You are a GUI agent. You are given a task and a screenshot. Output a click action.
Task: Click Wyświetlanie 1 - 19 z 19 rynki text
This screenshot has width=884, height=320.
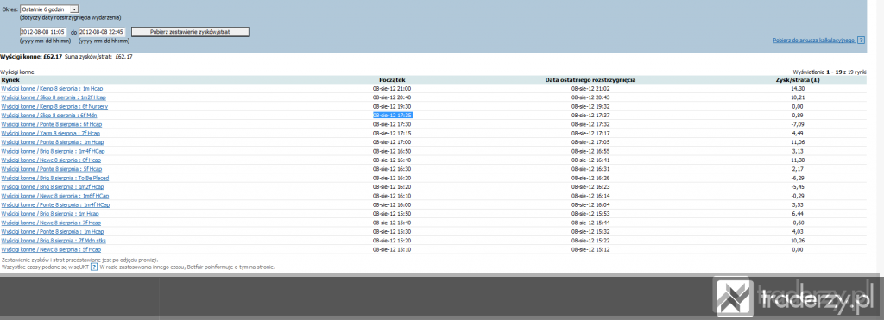830,72
